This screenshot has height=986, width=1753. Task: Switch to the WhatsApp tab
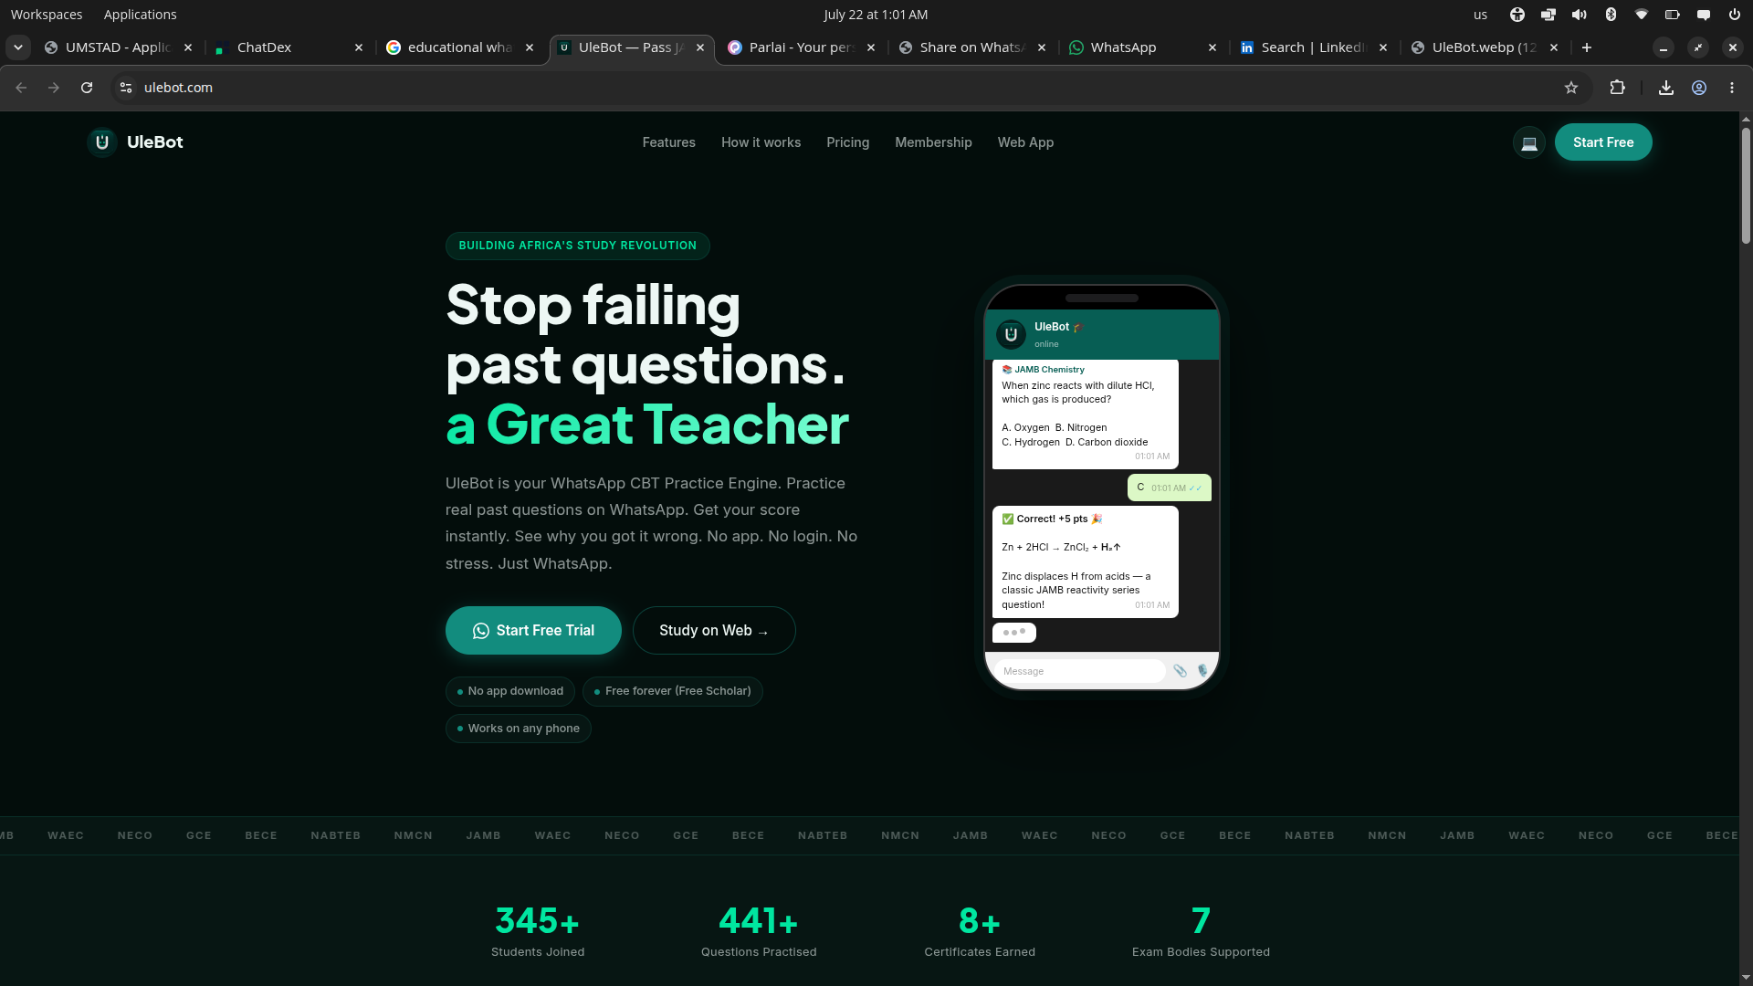click(x=1123, y=47)
